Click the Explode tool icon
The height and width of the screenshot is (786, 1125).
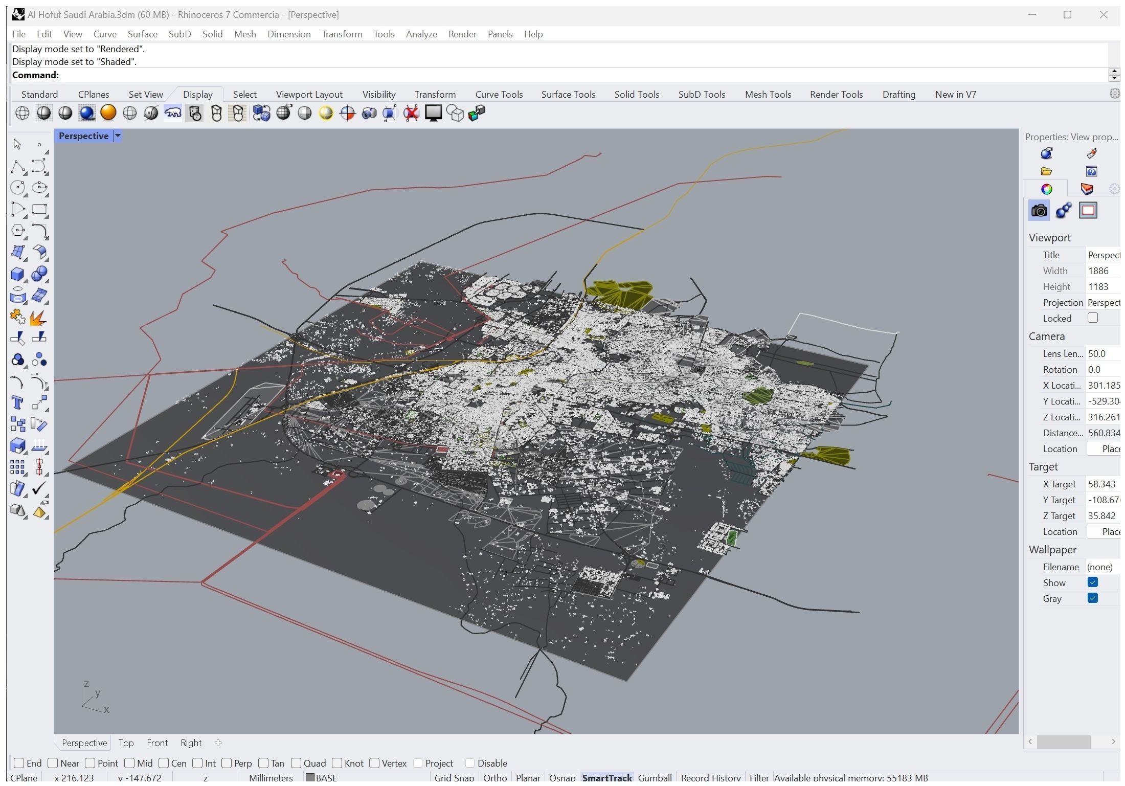coord(39,318)
